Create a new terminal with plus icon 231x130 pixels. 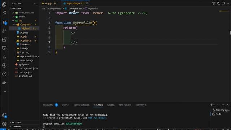(x=211, y=105)
